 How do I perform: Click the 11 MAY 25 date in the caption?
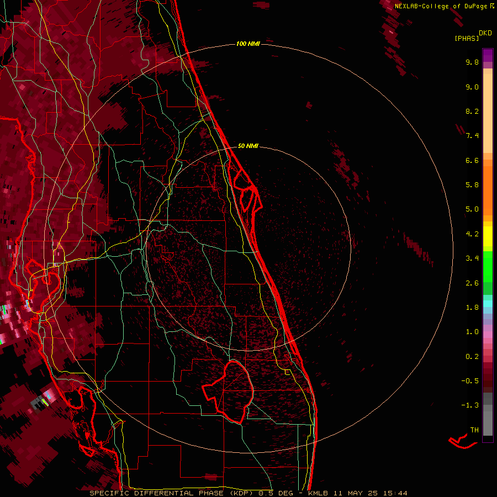pyautogui.click(x=355, y=493)
